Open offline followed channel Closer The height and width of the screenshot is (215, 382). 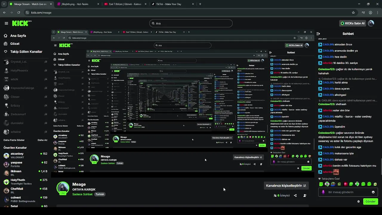point(25,97)
